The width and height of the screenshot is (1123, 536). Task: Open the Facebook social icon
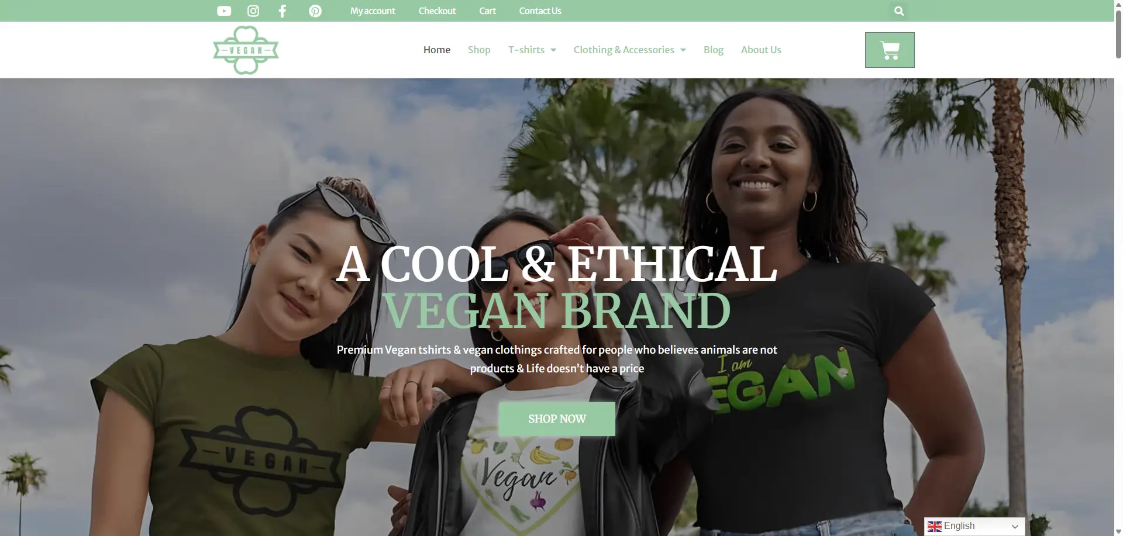(283, 11)
